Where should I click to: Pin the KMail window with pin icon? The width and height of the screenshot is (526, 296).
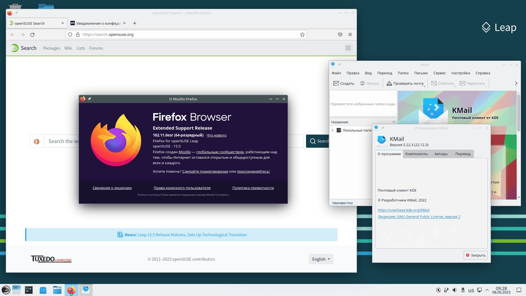(339, 65)
